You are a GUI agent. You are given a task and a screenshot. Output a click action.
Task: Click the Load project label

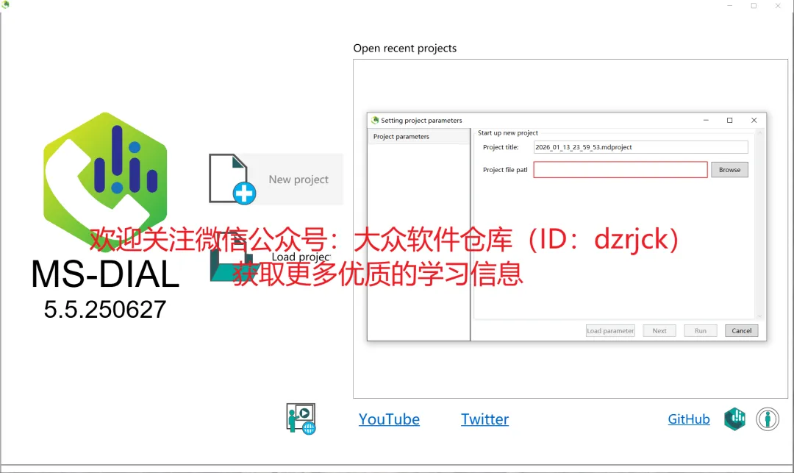tap(301, 257)
